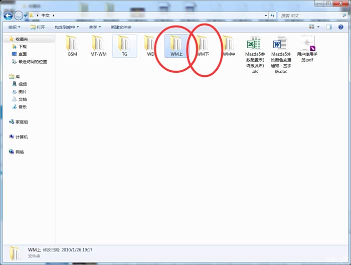The width and height of the screenshot is (351, 265).
Task: Open the 包含到库中 dropdown menu
Action: pyautogui.click(x=67, y=27)
